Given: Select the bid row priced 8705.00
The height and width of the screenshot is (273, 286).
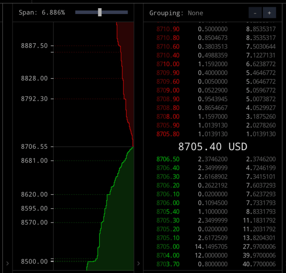Looking at the screenshot, I should 216,247.
